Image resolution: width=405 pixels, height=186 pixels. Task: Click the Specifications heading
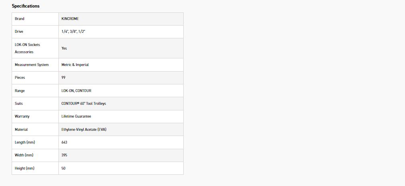coord(26,6)
